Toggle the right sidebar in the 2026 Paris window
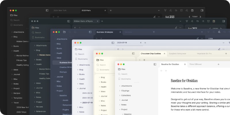 click(x=202, y=10)
